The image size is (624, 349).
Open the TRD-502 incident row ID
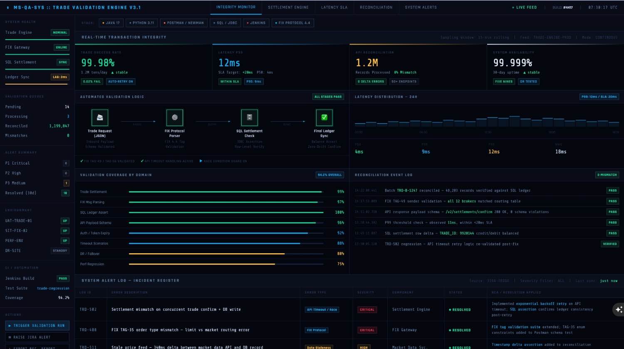coord(88,309)
